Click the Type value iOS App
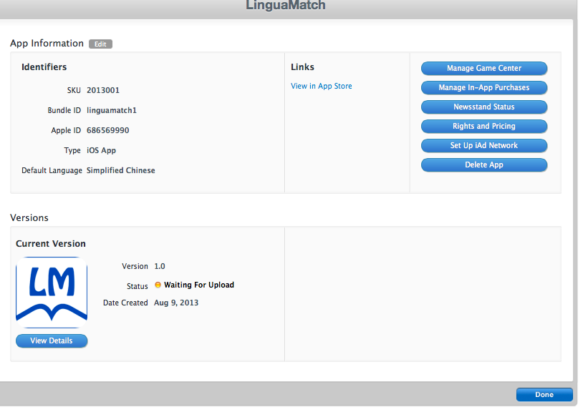Image resolution: width=583 pixels, height=412 pixels. click(101, 150)
